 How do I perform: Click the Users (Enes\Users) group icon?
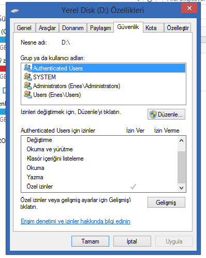[x=28, y=94]
